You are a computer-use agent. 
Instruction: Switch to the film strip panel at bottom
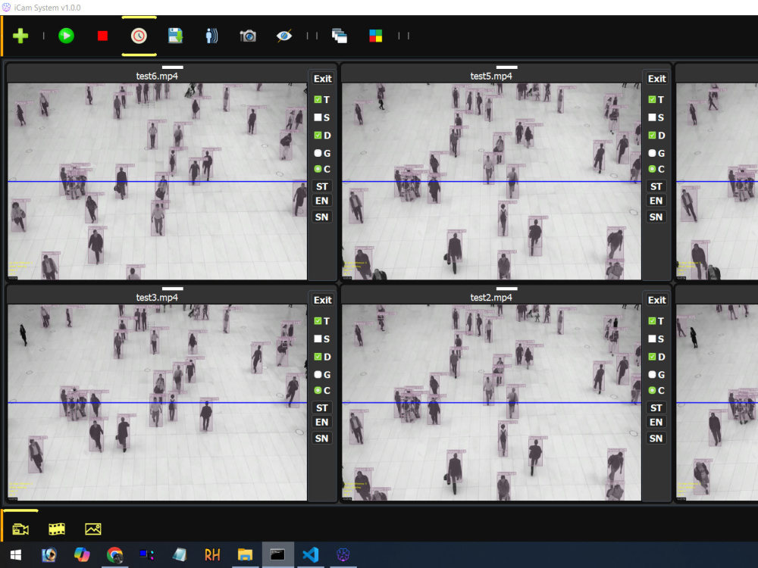pos(57,529)
